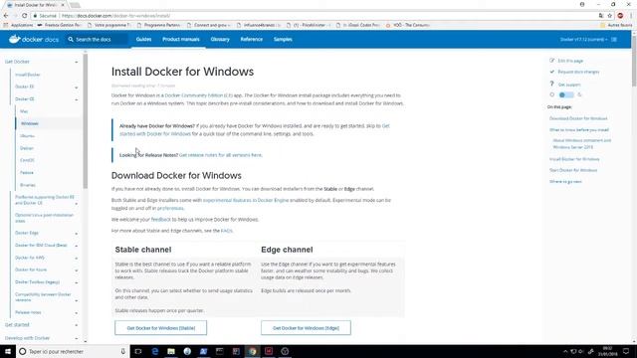Click the Chrome profile icon in title bar
Viewport: 637px width, 358px height.
pyautogui.click(x=582, y=4)
